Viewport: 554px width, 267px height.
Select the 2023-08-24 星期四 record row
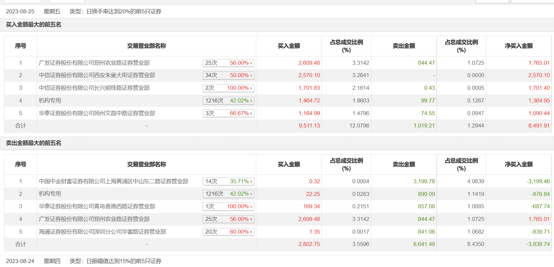pos(84,261)
